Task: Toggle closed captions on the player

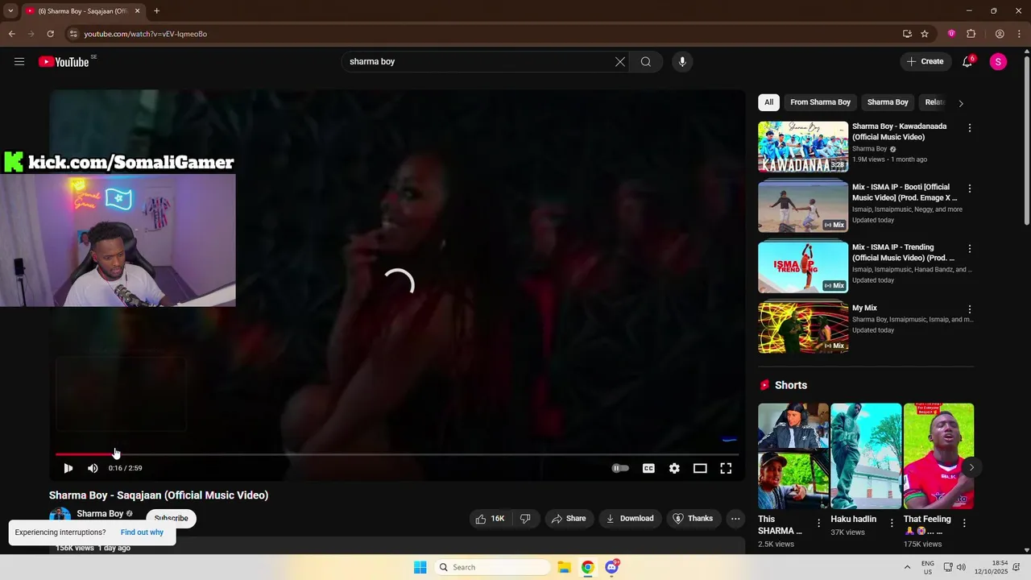Action: coord(648,468)
